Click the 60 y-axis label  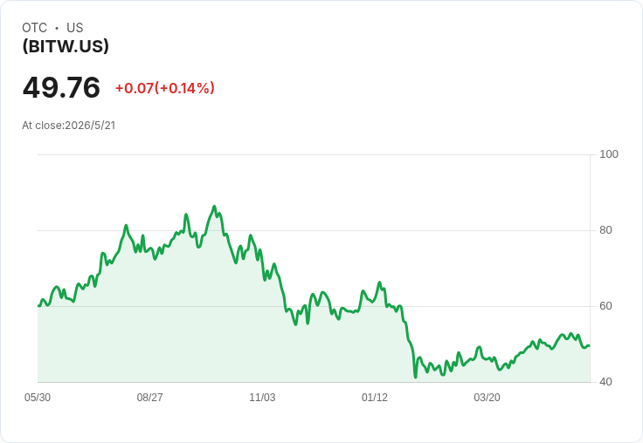[x=605, y=306]
